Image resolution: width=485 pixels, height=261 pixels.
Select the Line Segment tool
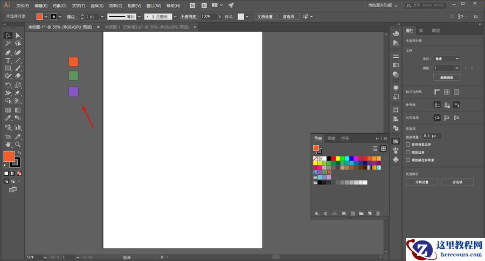(18, 60)
